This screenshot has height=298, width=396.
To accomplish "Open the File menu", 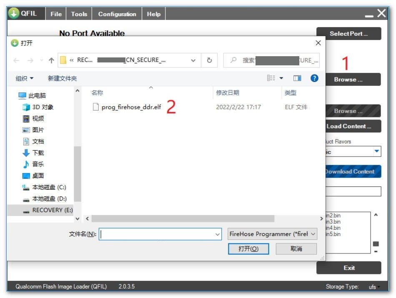I will coord(56,14).
